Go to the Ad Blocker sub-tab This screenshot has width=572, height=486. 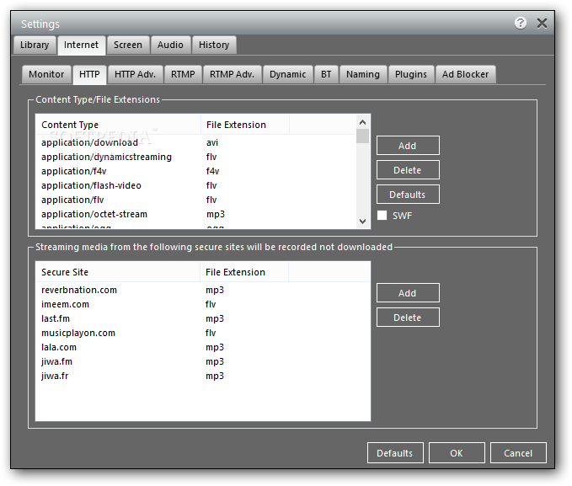point(466,74)
